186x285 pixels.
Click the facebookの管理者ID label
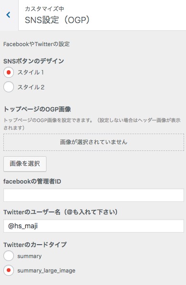coord(32,181)
